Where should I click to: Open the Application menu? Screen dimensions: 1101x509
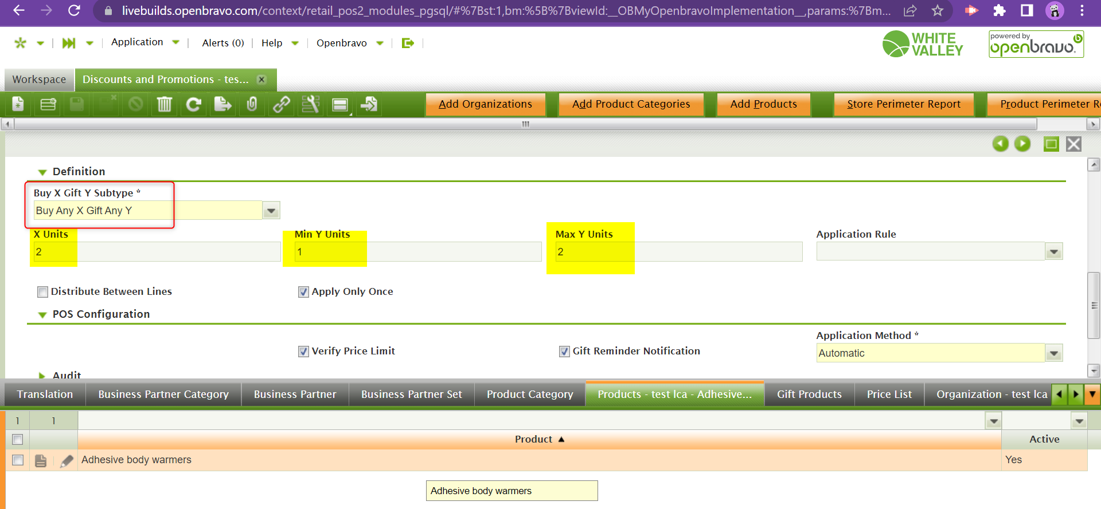tap(145, 42)
